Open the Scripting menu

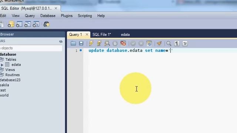tap(85, 16)
